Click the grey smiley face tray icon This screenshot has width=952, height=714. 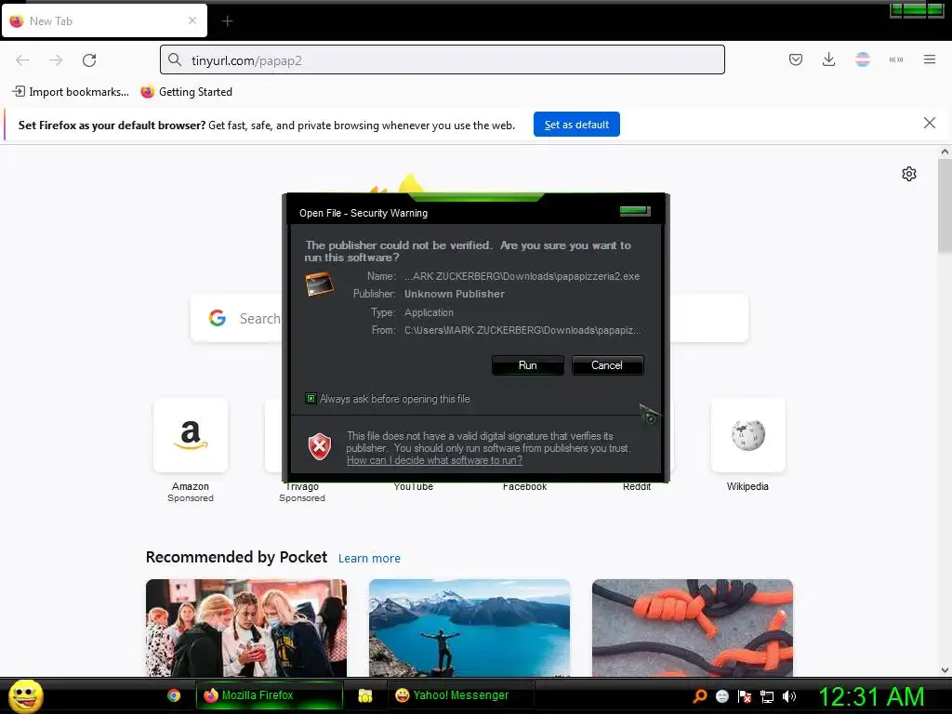point(721,696)
